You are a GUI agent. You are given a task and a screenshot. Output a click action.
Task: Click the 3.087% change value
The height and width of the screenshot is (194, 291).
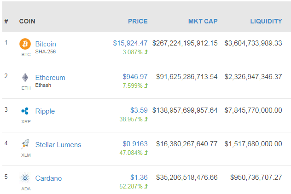pyautogui.click(x=133, y=52)
